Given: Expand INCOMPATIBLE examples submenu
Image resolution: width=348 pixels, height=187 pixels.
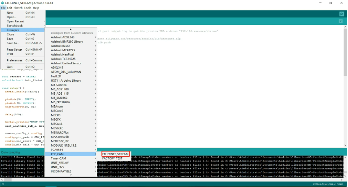Looking at the screenshot, I should 71,171.
